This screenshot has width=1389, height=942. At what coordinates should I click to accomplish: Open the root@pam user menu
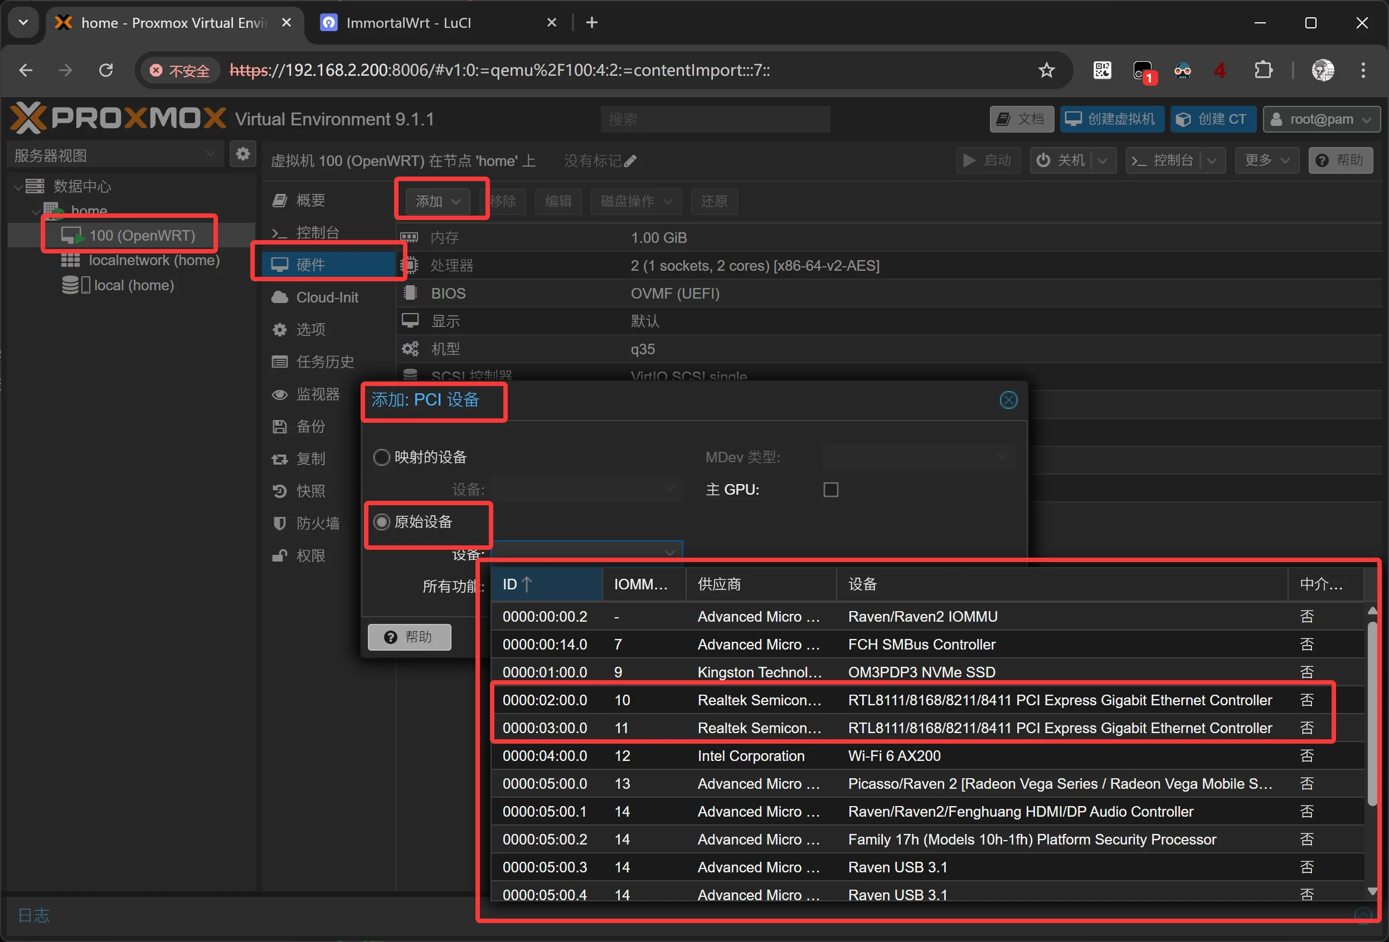click(x=1321, y=119)
